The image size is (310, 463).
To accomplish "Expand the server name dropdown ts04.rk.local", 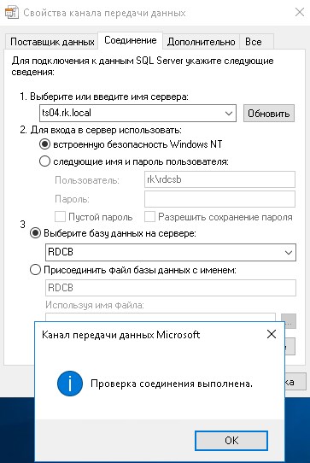I will click(229, 113).
